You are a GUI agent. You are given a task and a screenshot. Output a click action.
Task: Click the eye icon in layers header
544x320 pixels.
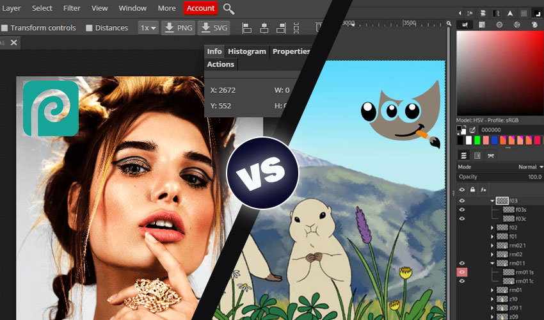click(x=462, y=189)
